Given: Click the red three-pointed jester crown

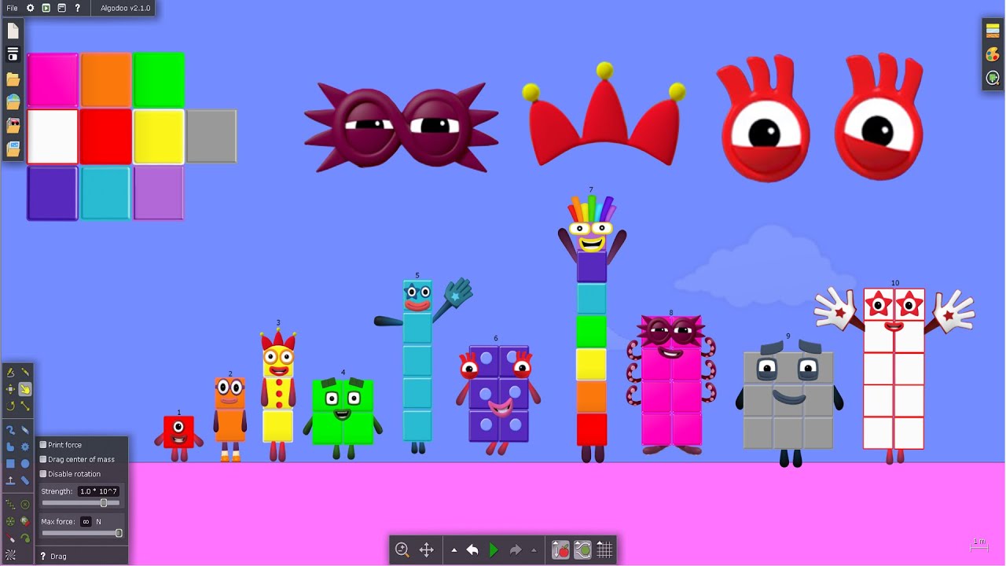Looking at the screenshot, I should tap(604, 116).
